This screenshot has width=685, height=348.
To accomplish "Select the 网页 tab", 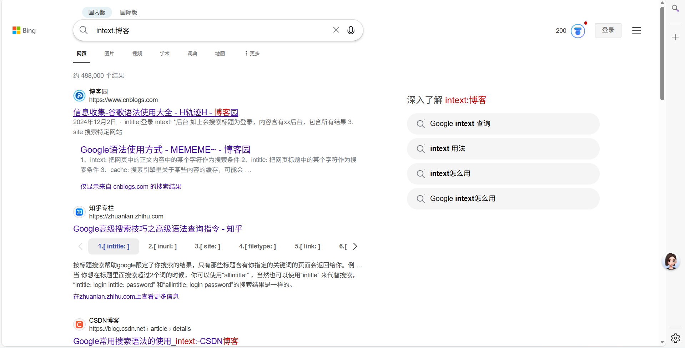I will [x=82, y=54].
